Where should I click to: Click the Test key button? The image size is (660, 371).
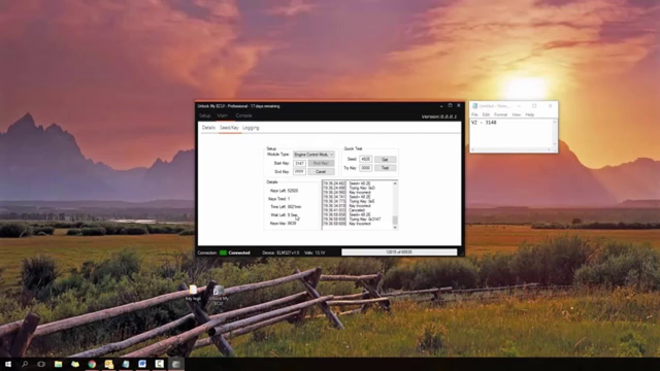coord(385,168)
